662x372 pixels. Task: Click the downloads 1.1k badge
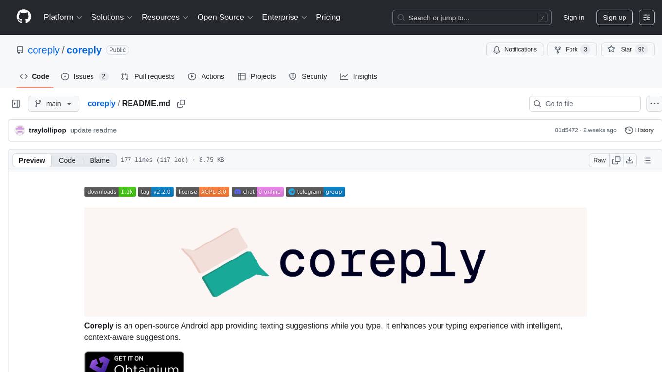(110, 192)
